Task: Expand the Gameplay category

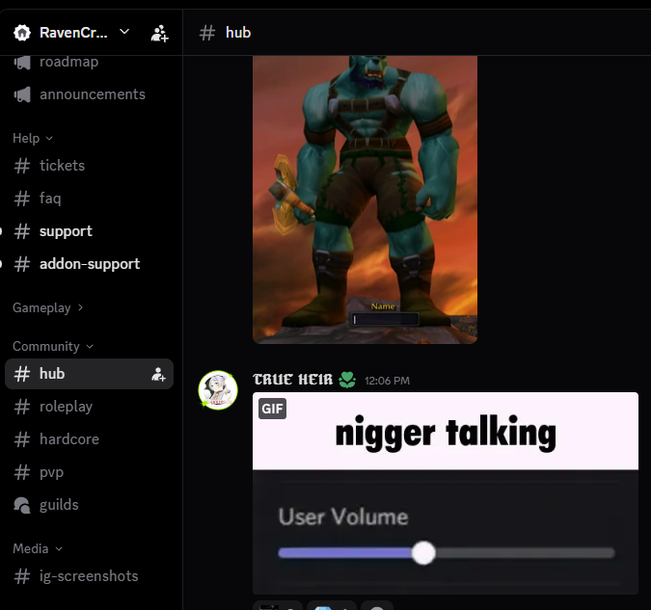Action: point(48,307)
